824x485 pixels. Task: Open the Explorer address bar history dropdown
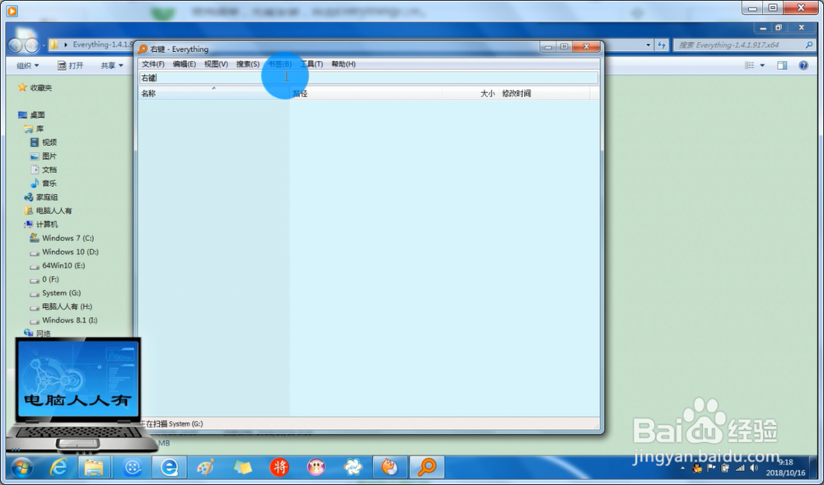[x=648, y=45]
